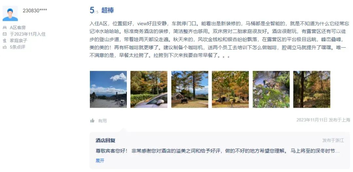Mark the review as 有用
353x172 pixels.
[x=102, y=121]
